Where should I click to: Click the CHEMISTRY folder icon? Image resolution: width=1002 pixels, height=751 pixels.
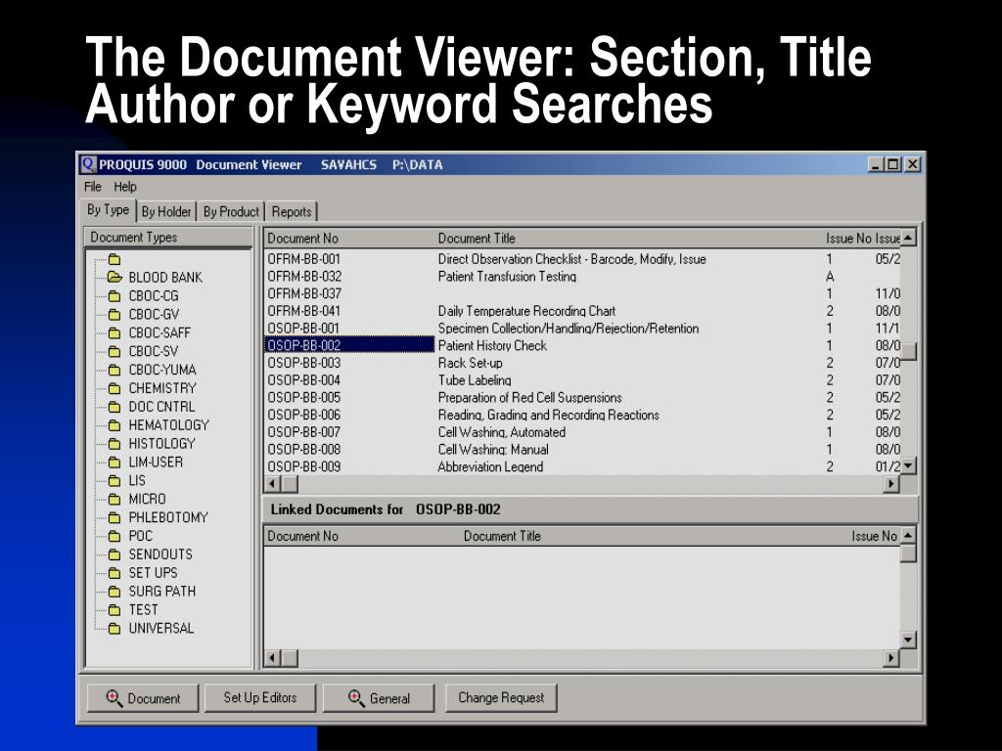[x=114, y=388]
